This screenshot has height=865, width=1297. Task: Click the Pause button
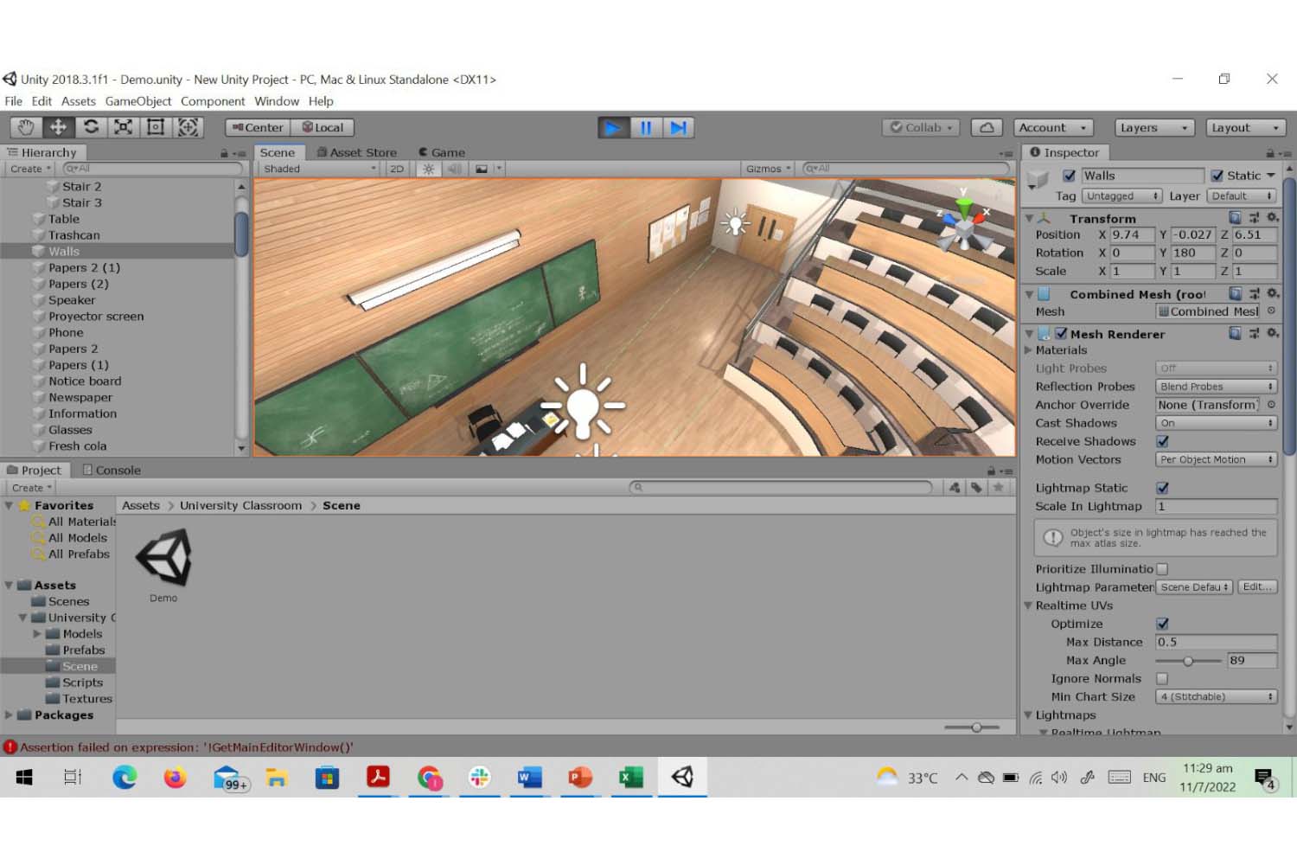point(645,128)
